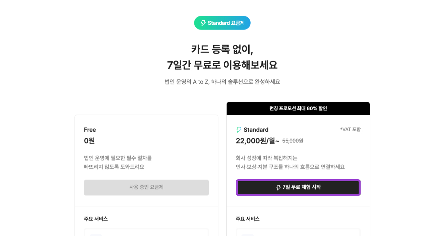Click the *VAT 포함 note
Image resolution: width=445 pixels, height=236 pixels.
point(350,129)
